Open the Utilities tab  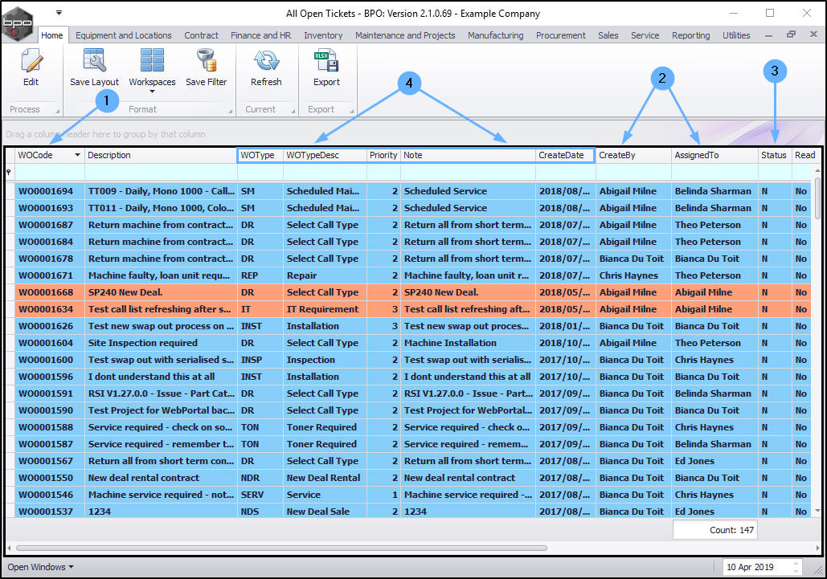[735, 35]
